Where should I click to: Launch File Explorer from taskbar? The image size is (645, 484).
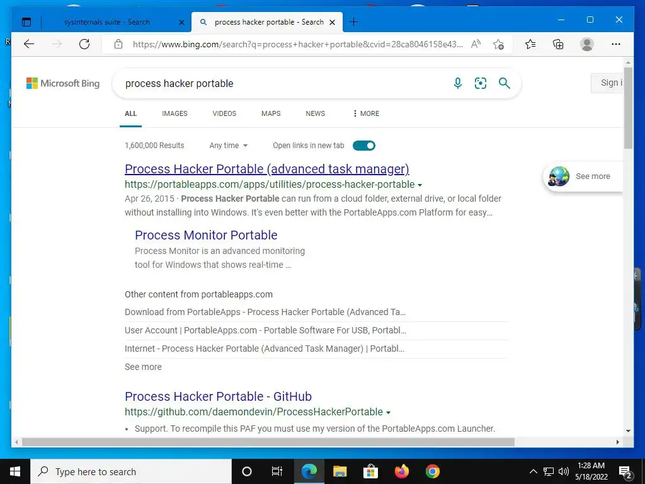(340, 471)
